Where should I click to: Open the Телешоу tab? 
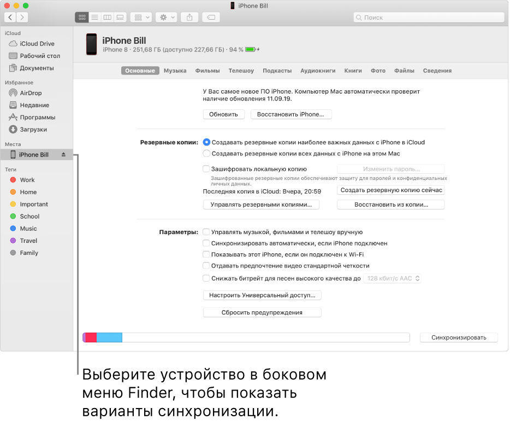coord(241,71)
